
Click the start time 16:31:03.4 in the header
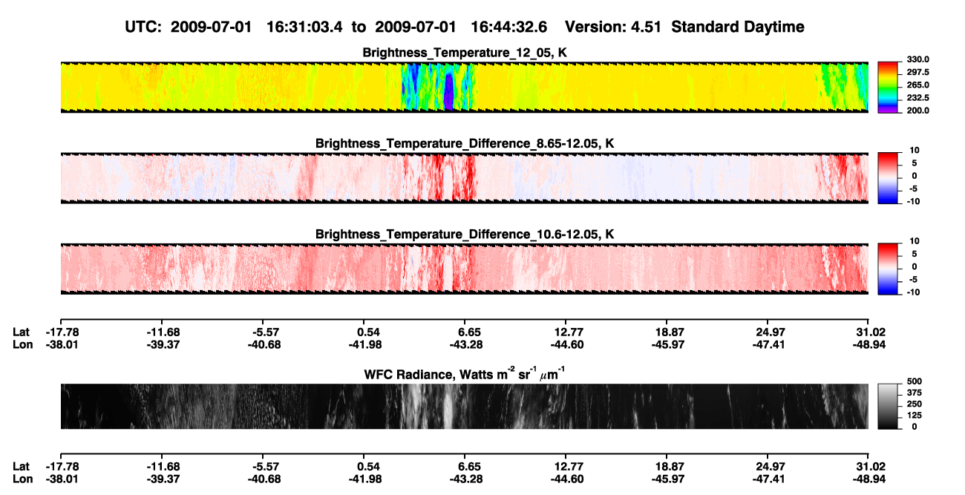click(305, 27)
